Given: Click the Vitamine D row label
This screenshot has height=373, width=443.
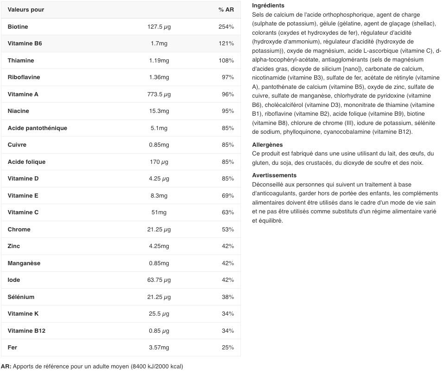Looking at the screenshot, I should coord(23,179).
